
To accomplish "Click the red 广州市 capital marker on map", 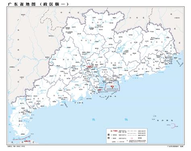I will point(89,66).
